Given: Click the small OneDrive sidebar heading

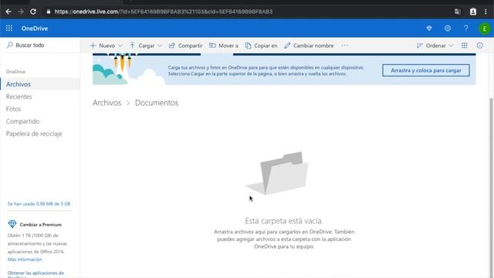Looking at the screenshot, I should [x=15, y=72].
